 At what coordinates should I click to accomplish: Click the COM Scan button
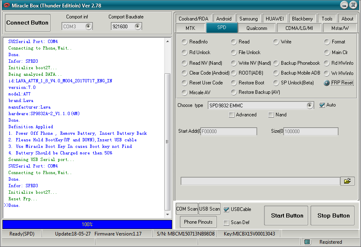point(187,208)
